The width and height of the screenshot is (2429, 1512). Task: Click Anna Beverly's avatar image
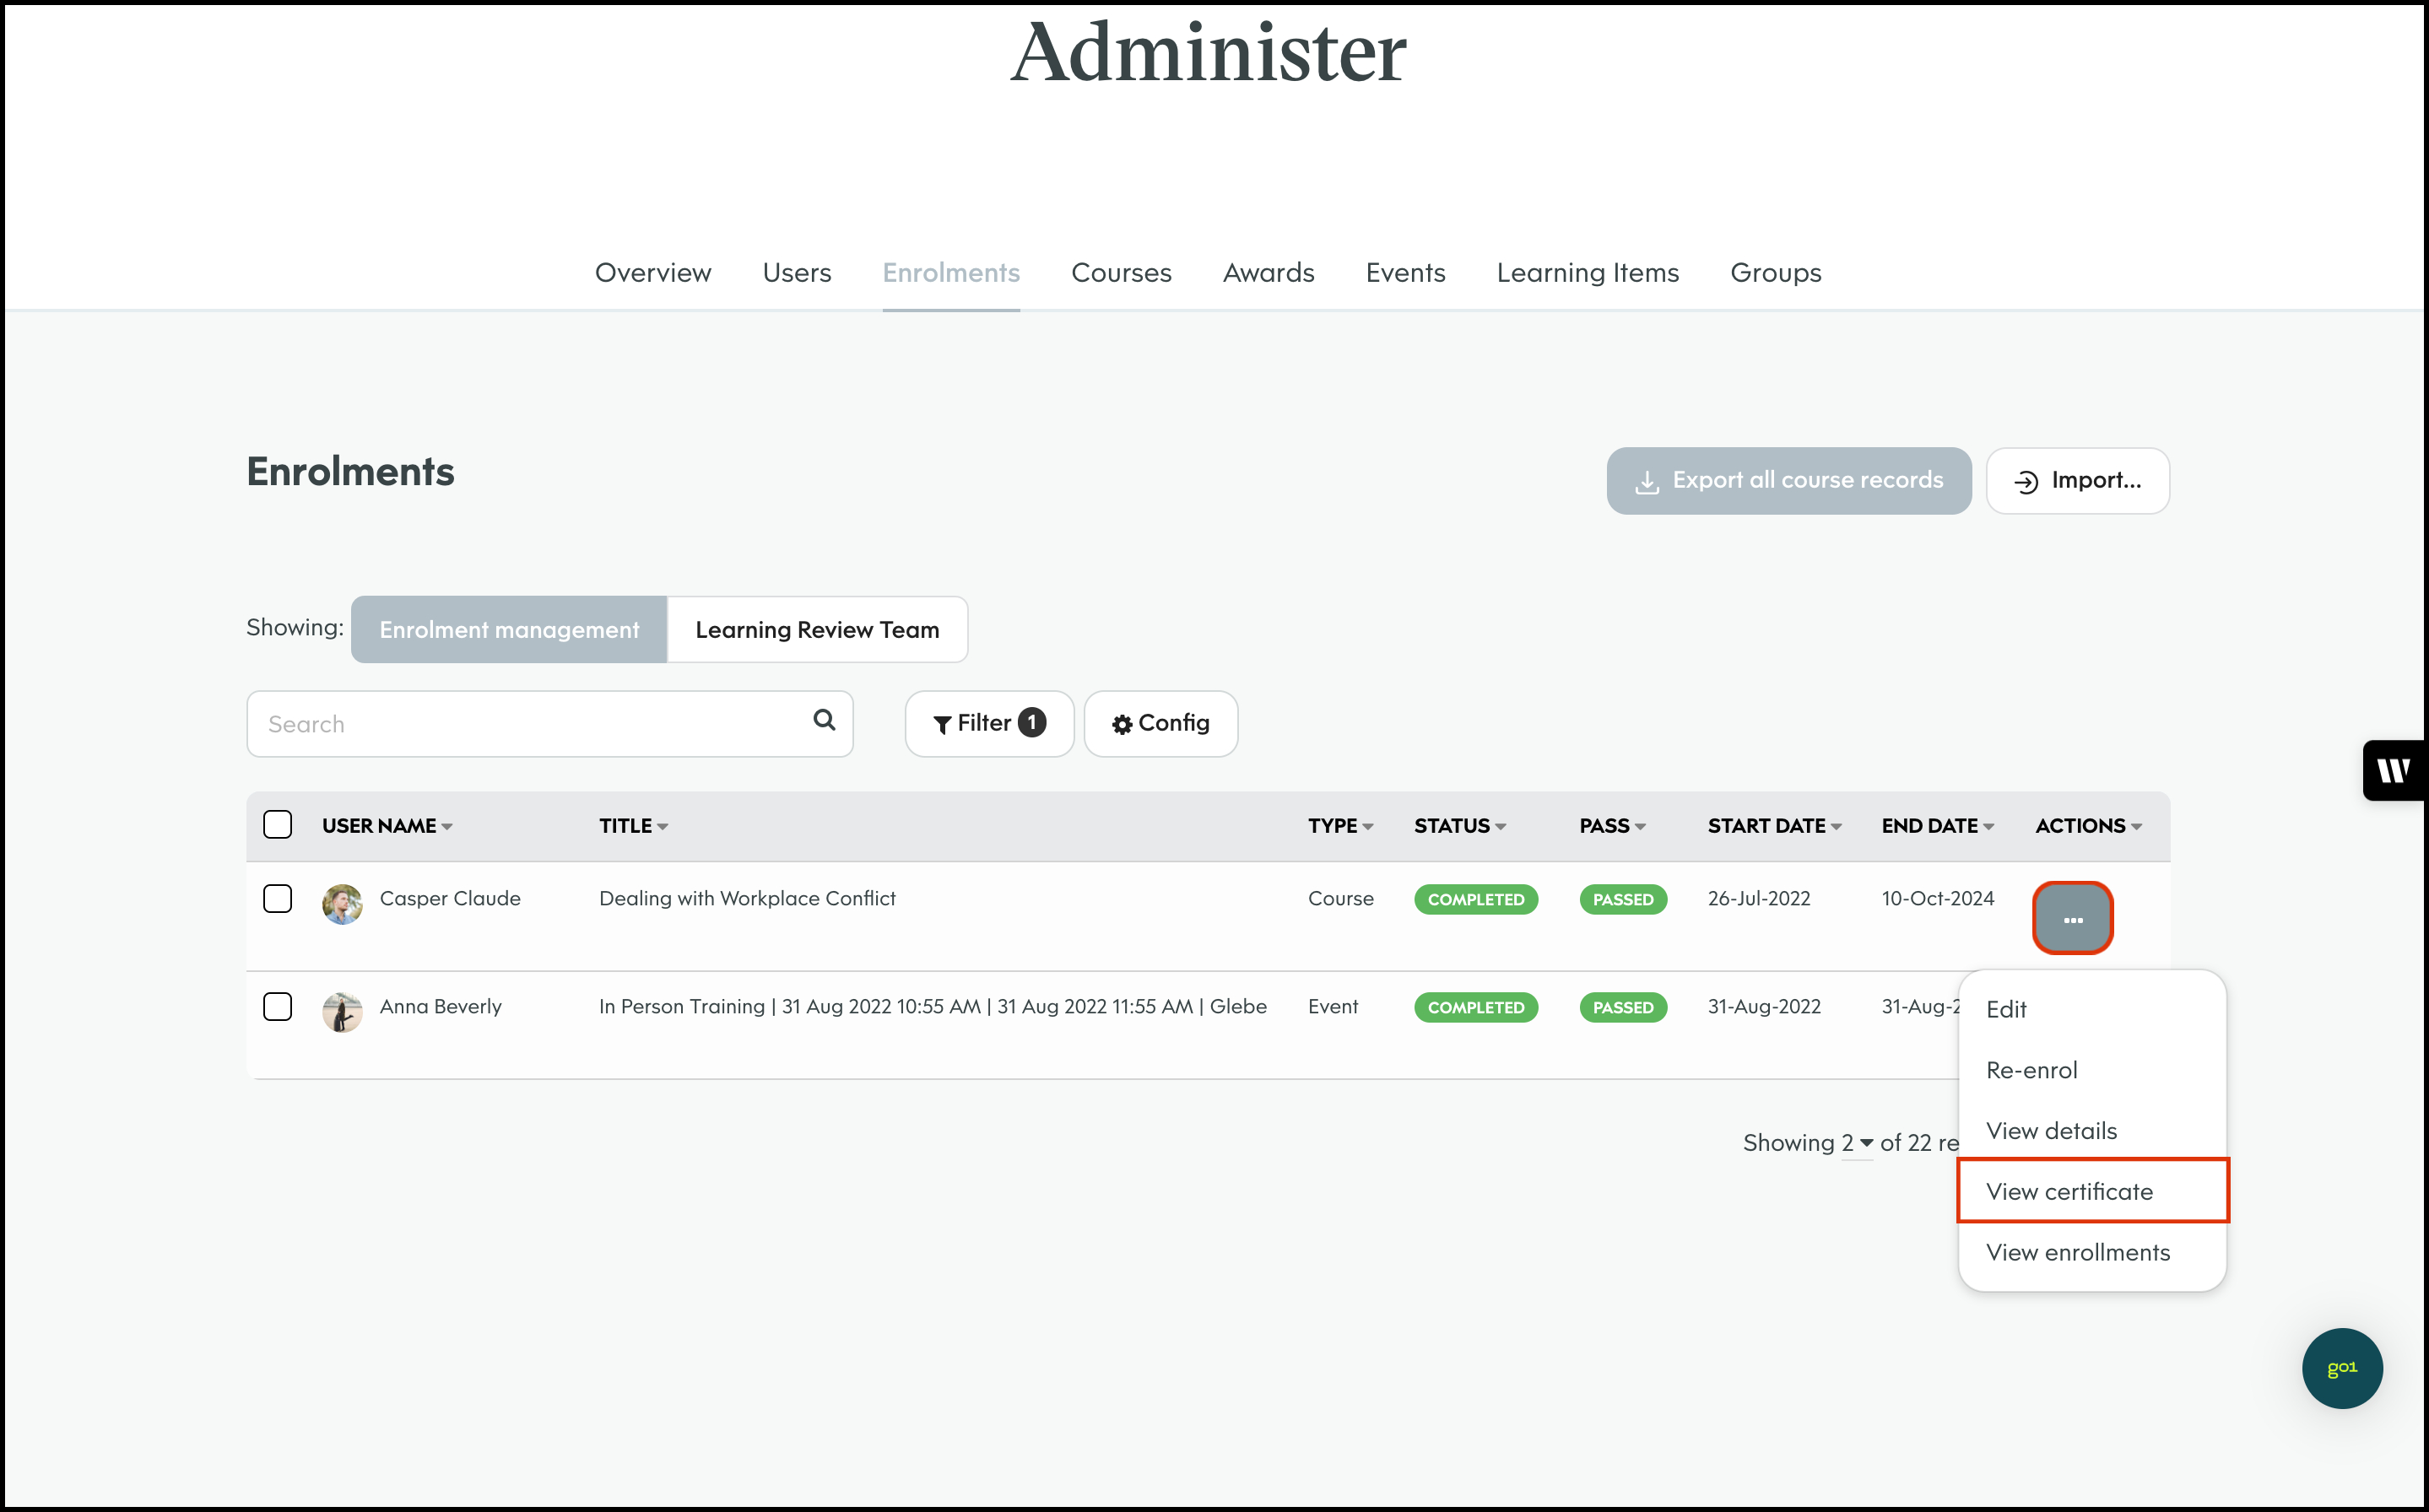pyautogui.click(x=342, y=1011)
